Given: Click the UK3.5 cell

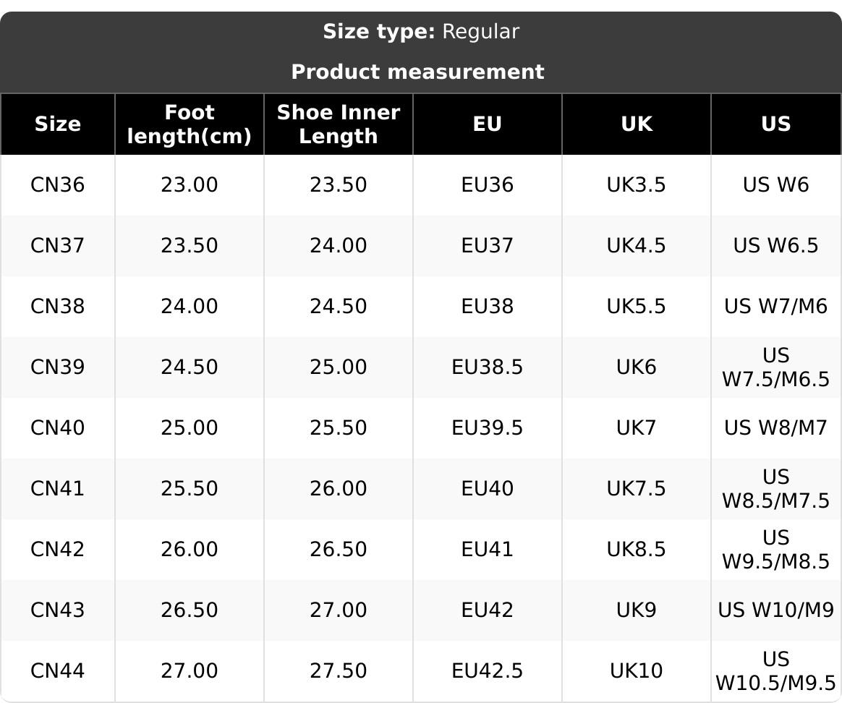Looking at the screenshot, I should [637, 185].
